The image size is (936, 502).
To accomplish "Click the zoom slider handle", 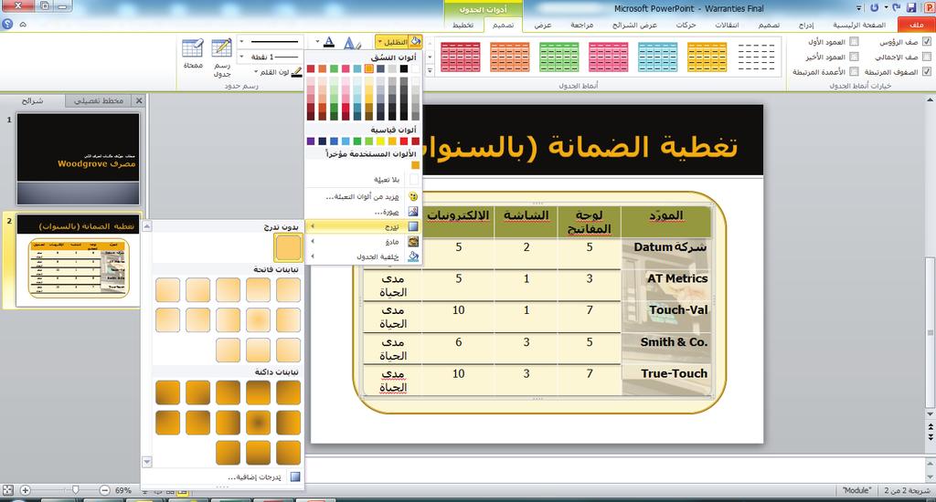I will pos(75,490).
